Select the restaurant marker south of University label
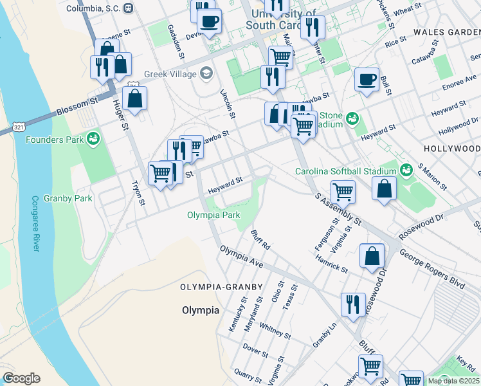Screen dimensions: 481x386 click(273, 78)
